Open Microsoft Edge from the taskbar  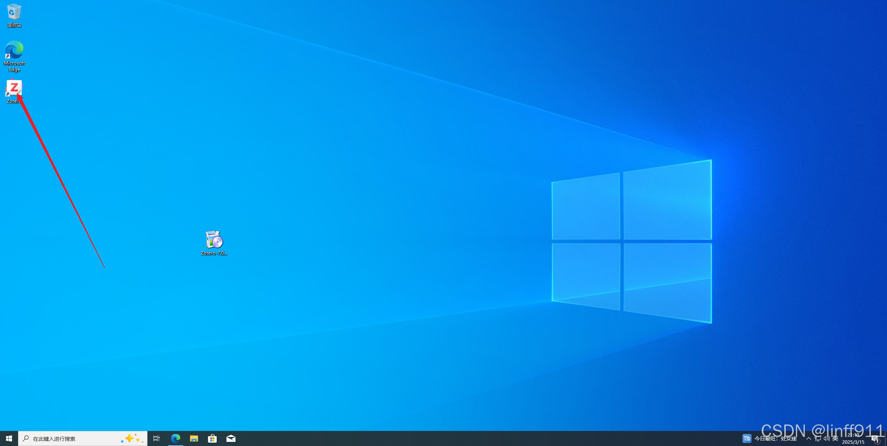tap(175, 438)
